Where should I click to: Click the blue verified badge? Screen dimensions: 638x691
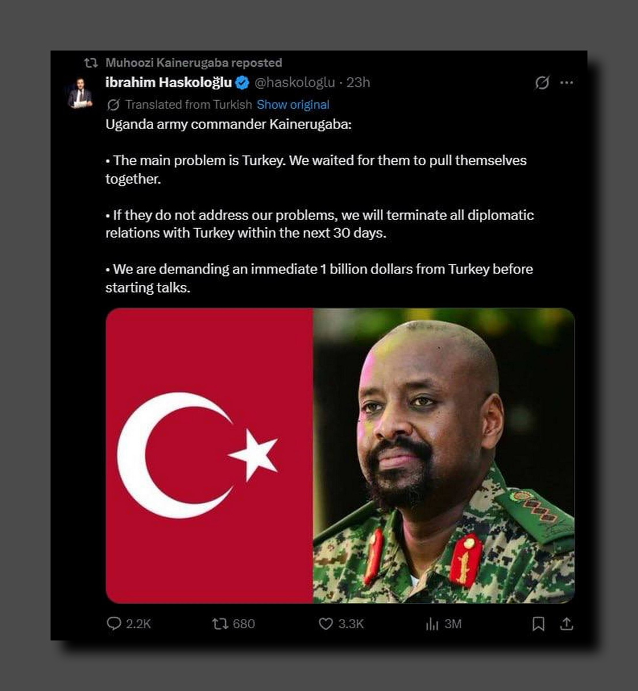242,83
